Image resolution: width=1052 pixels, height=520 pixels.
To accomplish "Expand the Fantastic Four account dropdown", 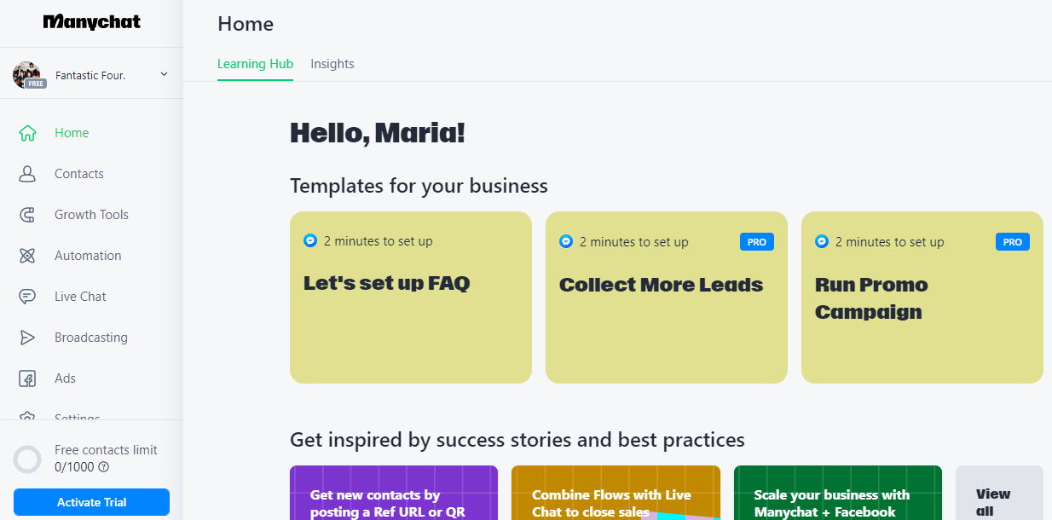I will pos(164,75).
